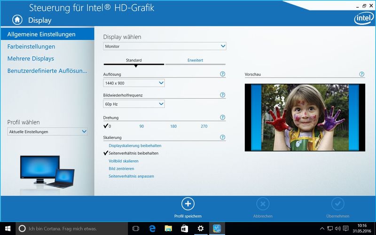Image resolution: width=376 pixels, height=235 pixels.
Task: Click the child preview image
Action: pyautogui.click(x=305, y=117)
